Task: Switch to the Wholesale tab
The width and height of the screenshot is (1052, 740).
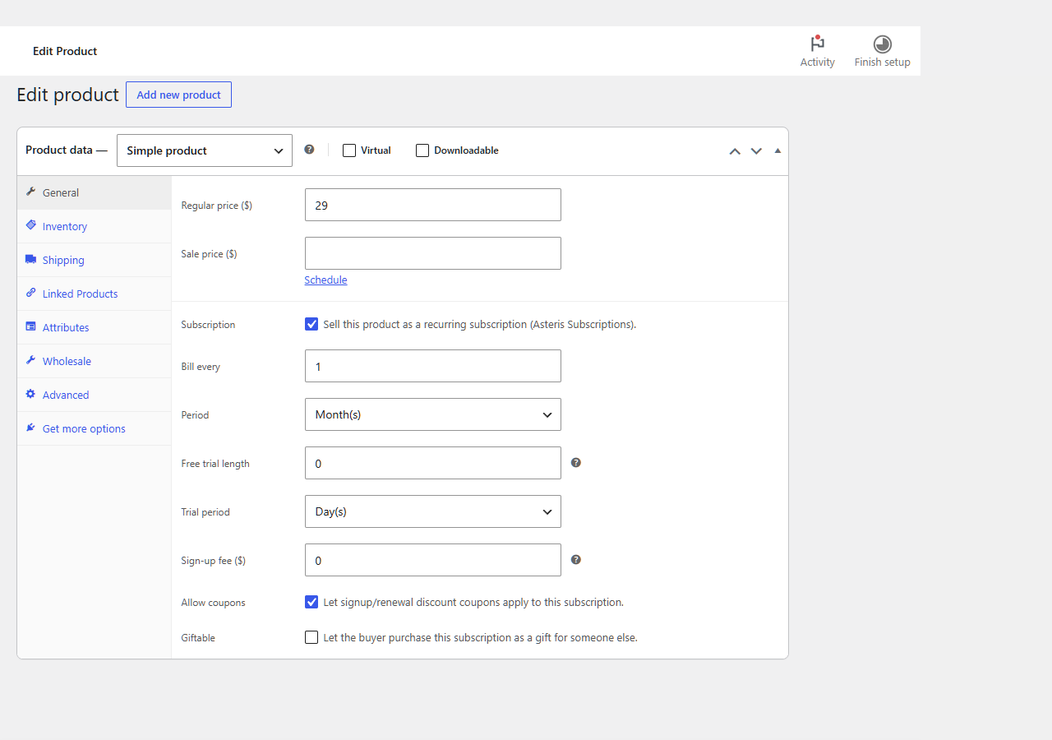Action: [x=95, y=361]
